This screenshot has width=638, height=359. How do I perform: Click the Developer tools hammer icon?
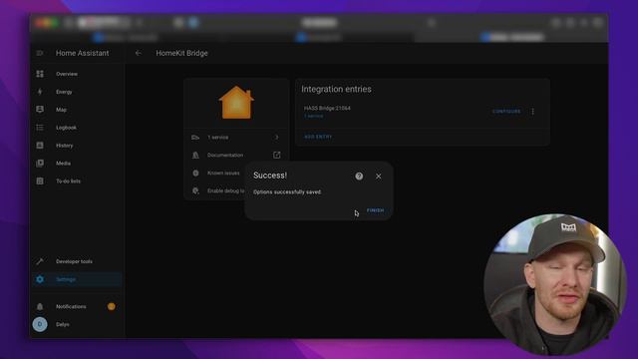pyautogui.click(x=40, y=261)
